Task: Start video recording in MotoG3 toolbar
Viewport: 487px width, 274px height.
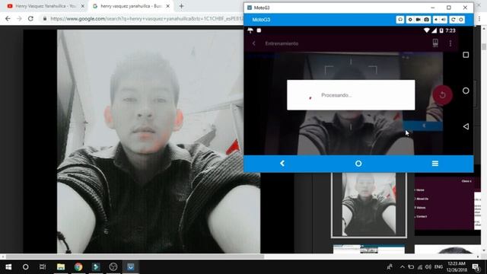Action: point(419,20)
